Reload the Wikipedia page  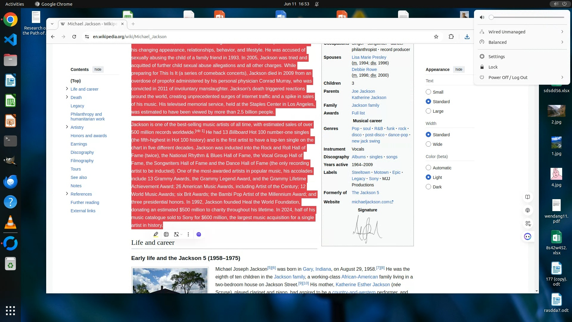[74, 37]
